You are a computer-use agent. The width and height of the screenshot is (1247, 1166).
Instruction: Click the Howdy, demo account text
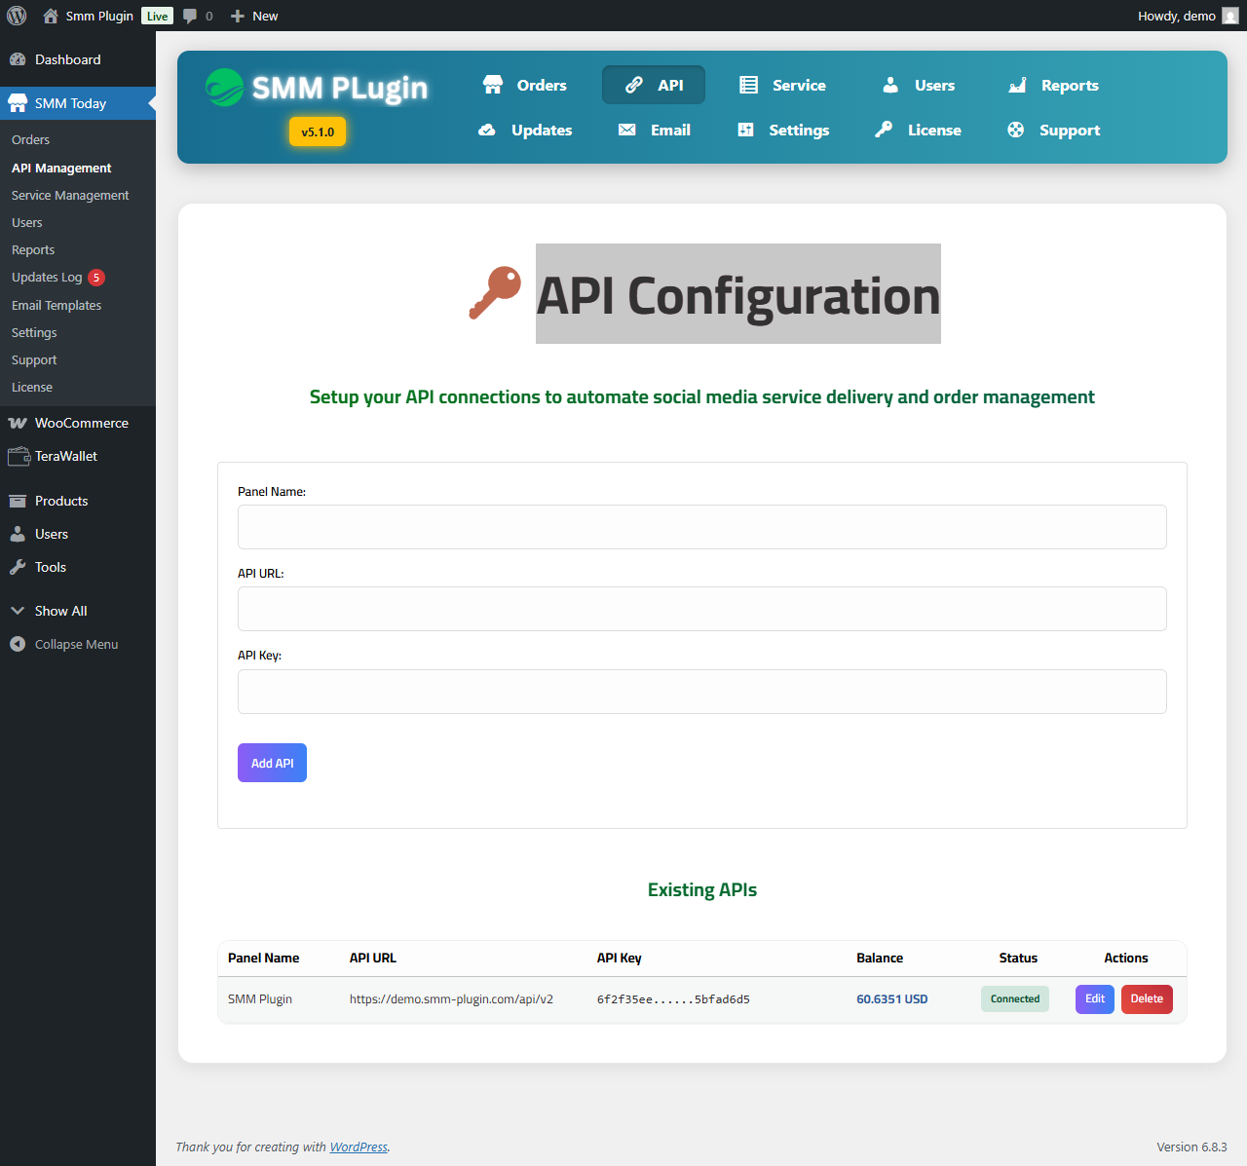(x=1176, y=16)
